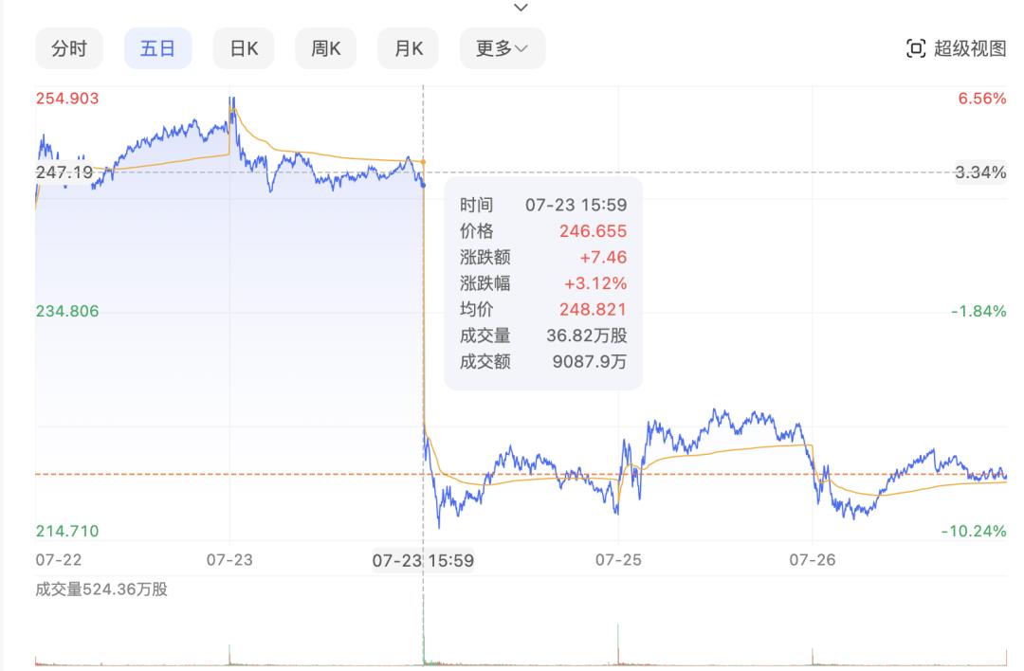The image size is (1024, 671).
Task: Click the 均价 248.821 row in the tooltip
Action: 543,310
